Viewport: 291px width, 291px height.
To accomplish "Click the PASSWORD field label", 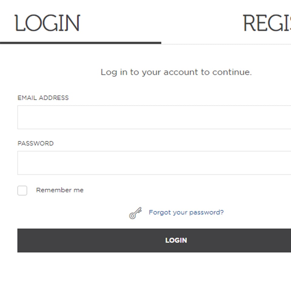I will point(35,143).
